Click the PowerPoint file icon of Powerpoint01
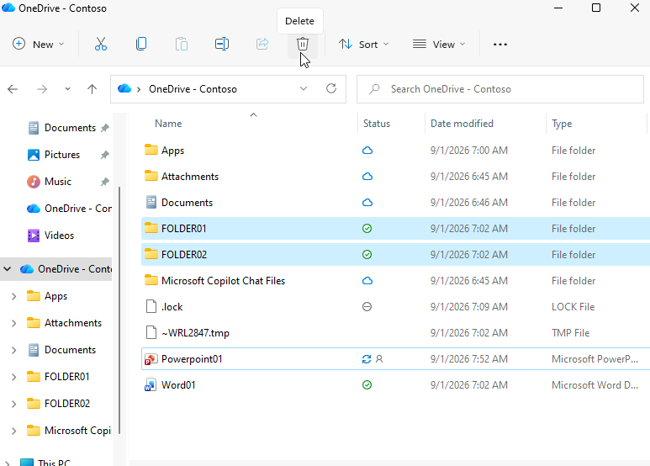 [151, 359]
